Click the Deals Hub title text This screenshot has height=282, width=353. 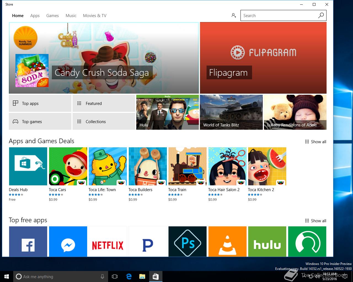coord(18,189)
